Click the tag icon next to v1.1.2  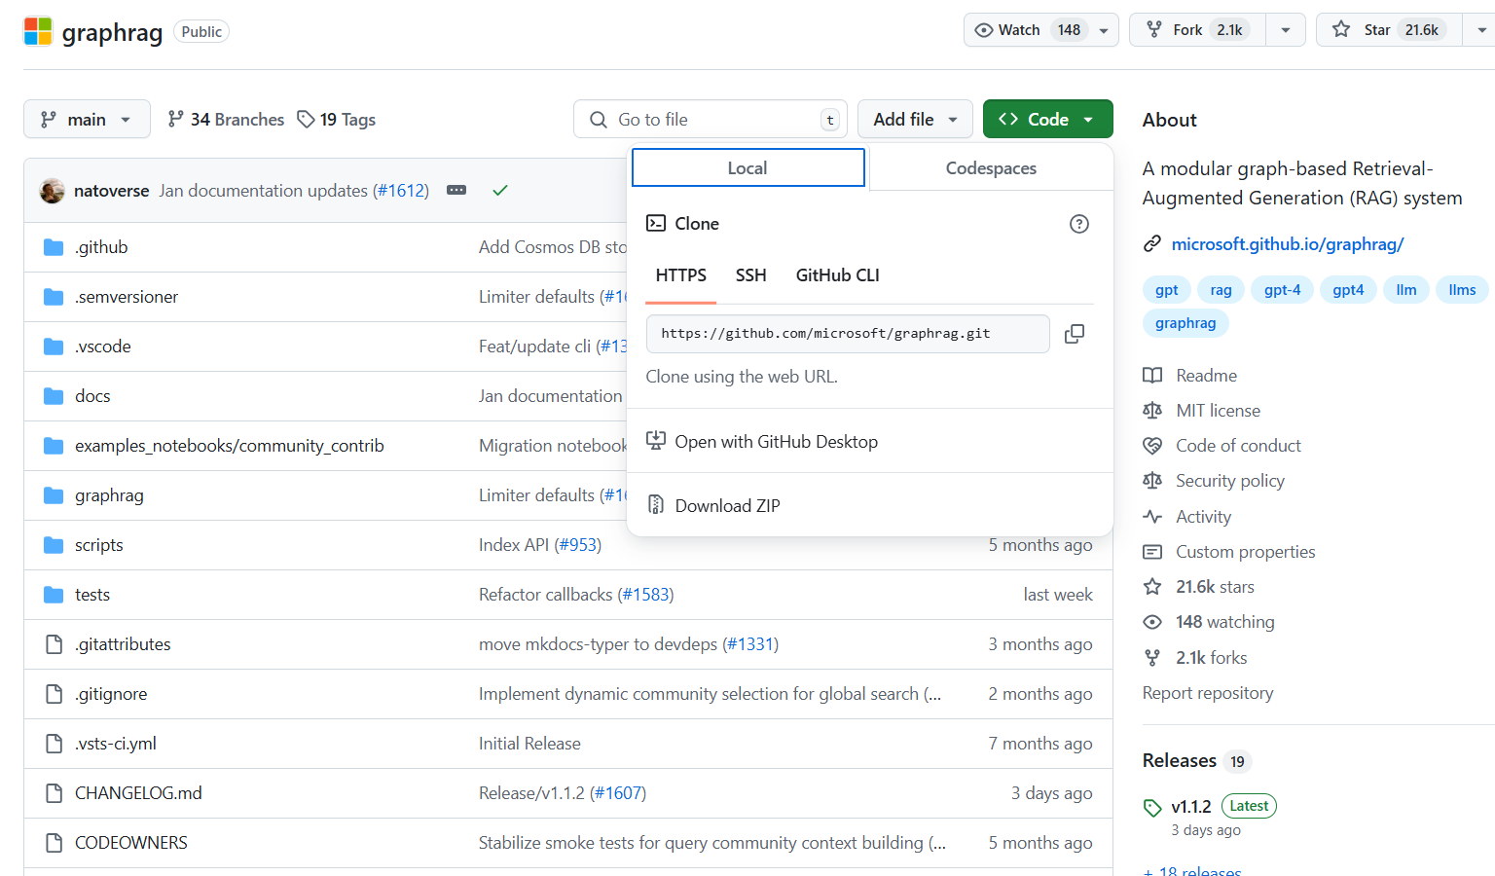[1152, 808]
